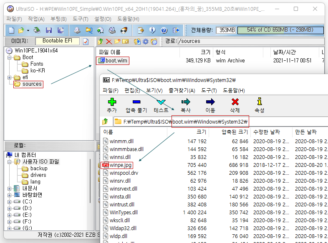Click the 압축 풀기 extract button in 7-Zip
Viewport: 328px width, 243px height.
pos(136,105)
